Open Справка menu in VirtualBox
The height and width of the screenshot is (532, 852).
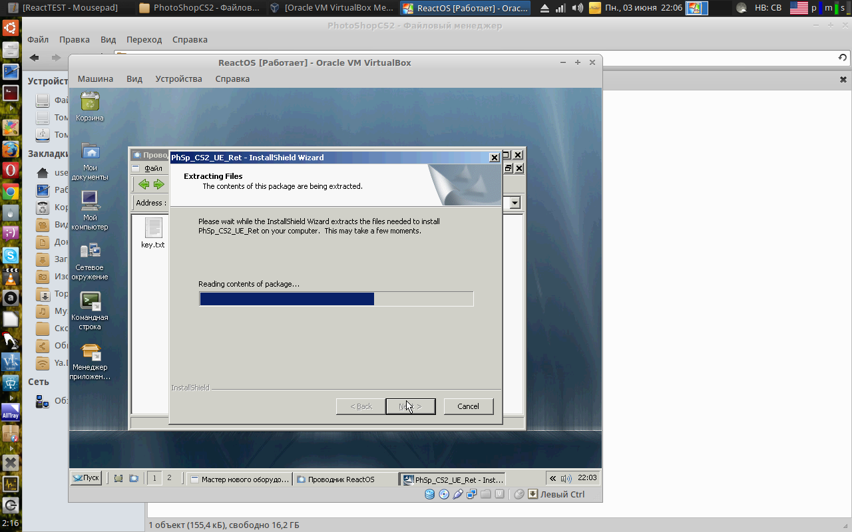[x=232, y=78]
